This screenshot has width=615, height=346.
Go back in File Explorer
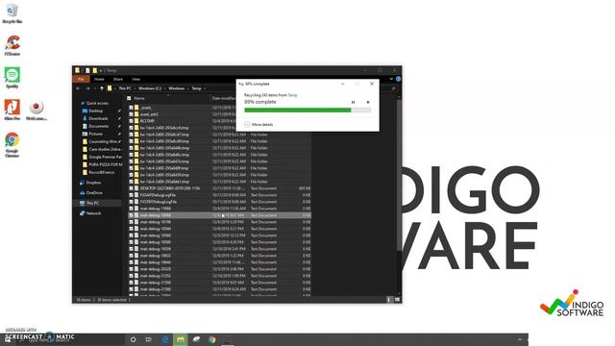(x=79, y=88)
